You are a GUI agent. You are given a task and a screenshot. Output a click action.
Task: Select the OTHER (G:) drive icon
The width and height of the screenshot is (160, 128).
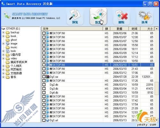click(4, 29)
